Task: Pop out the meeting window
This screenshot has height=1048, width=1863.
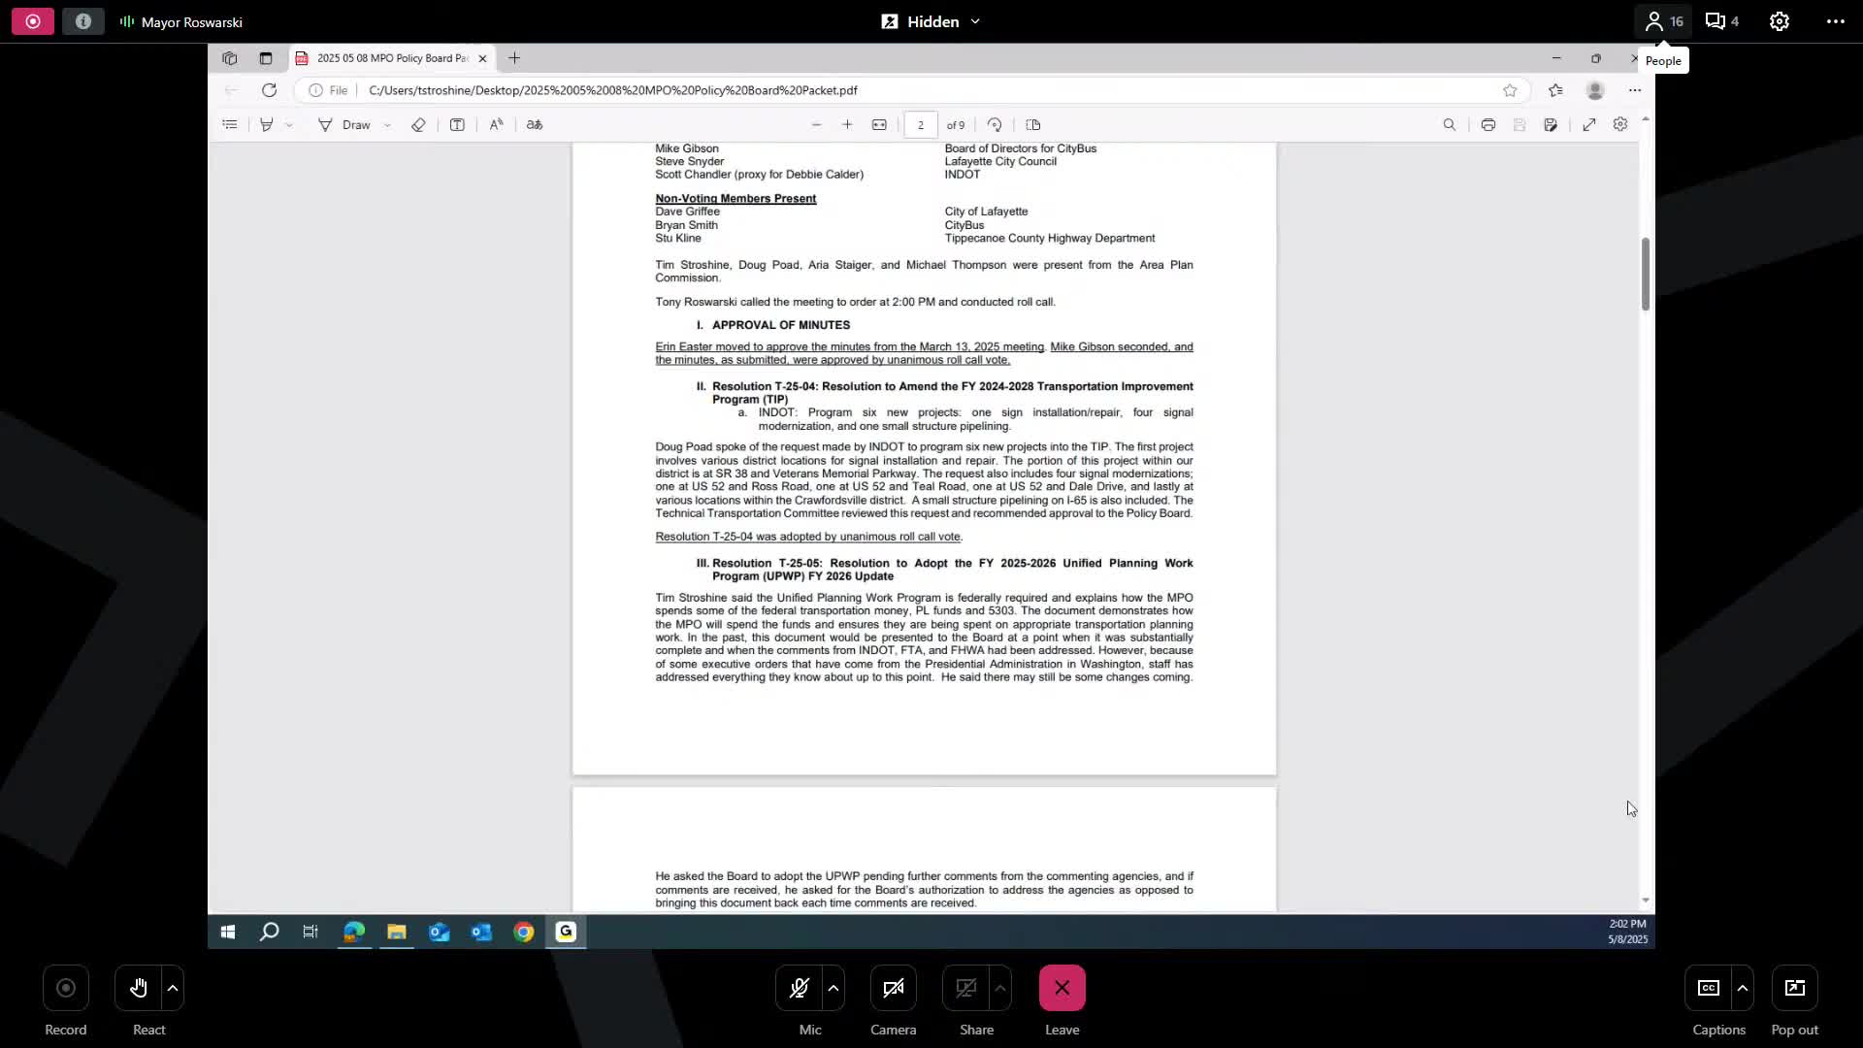Action: [x=1794, y=988]
